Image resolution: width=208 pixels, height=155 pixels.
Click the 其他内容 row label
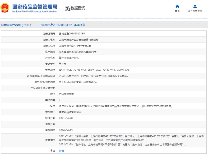pyautogui.click(x=50, y=100)
